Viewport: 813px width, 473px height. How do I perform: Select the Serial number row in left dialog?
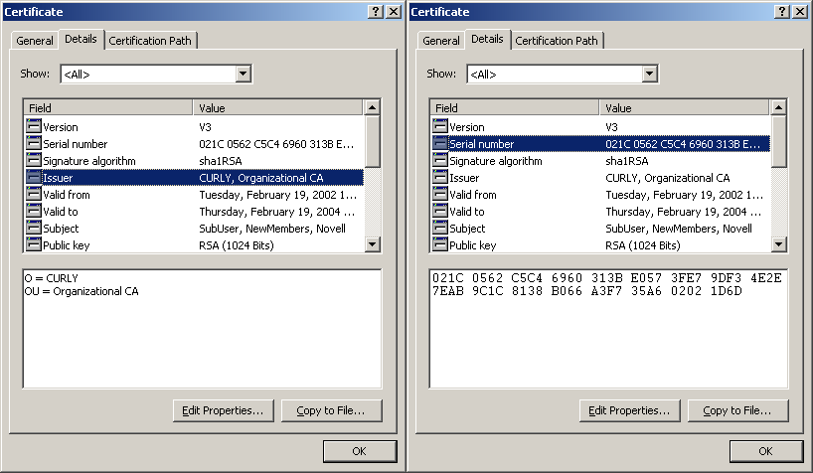[195, 144]
